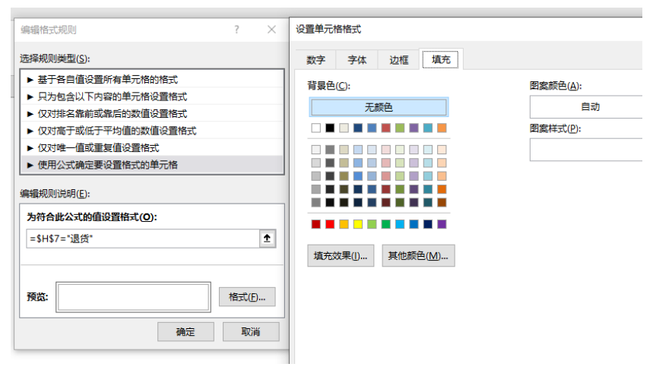Open the 边框 tab

click(x=399, y=60)
